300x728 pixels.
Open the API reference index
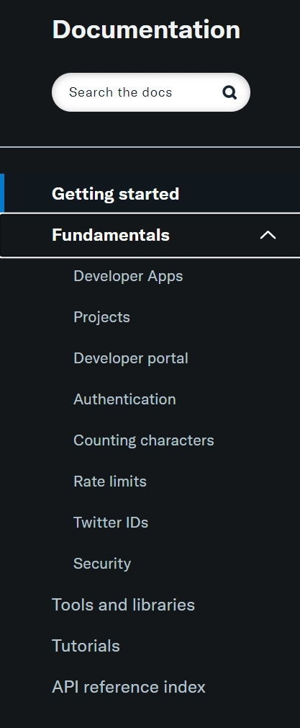pos(129,687)
